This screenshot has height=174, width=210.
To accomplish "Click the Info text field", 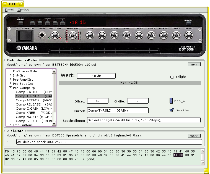I will pyautogui.click(x=109, y=142).
